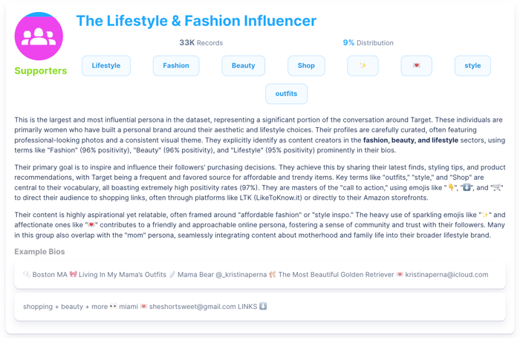Click the pink group avatar icon
520x338 pixels.
tap(39, 36)
